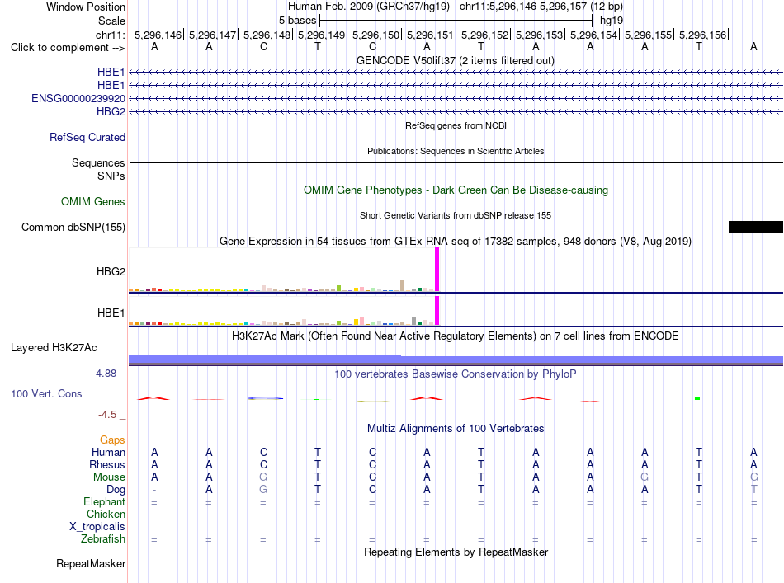Click the Mouse alignment row label
The width and height of the screenshot is (784, 583).
(x=109, y=477)
